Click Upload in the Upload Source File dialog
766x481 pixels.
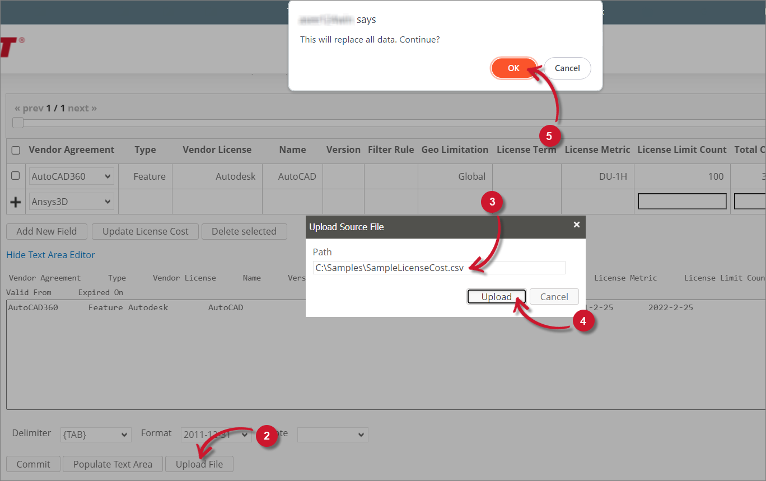(496, 296)
